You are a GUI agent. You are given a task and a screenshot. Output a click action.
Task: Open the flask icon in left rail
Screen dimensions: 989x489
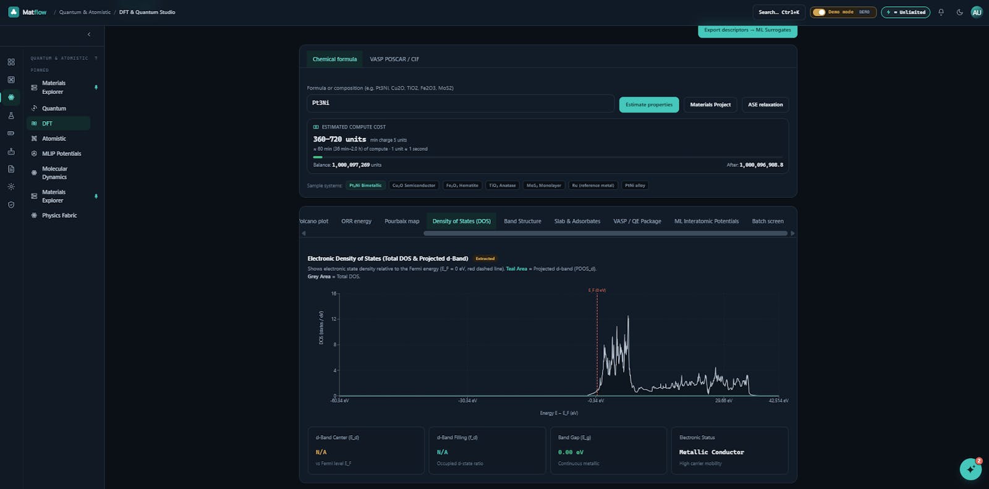pyautogui.click(x=11, y=116)
